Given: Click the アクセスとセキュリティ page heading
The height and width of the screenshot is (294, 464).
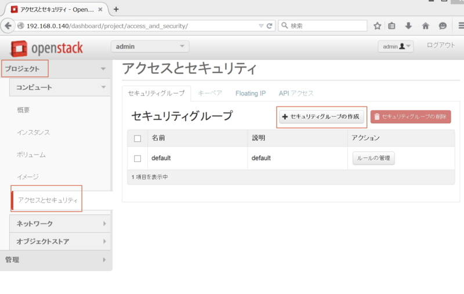Looking at the screenshot, I should click(x=190, y=68).
